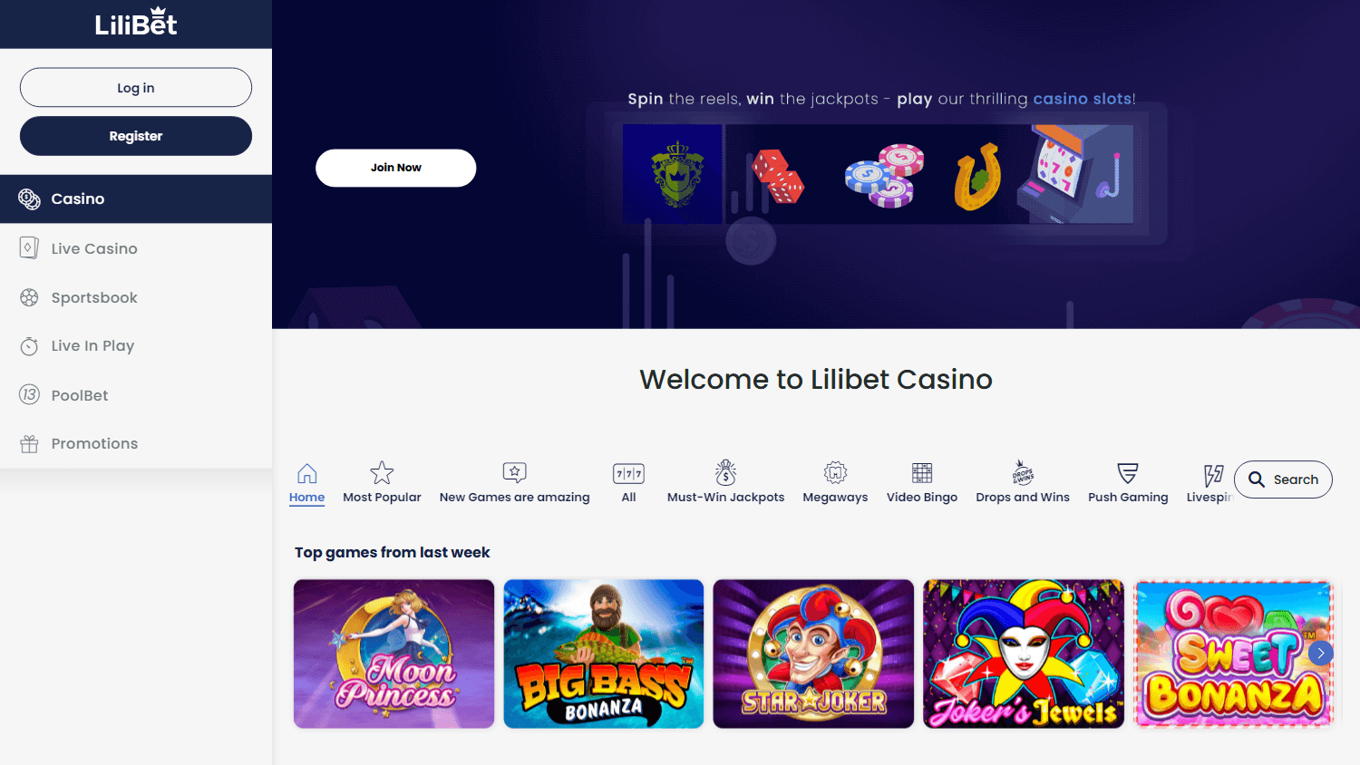The width and height of the screenshot is (1360, 765).
Task: Select the Megaways category icon
Action: (835, 473)
